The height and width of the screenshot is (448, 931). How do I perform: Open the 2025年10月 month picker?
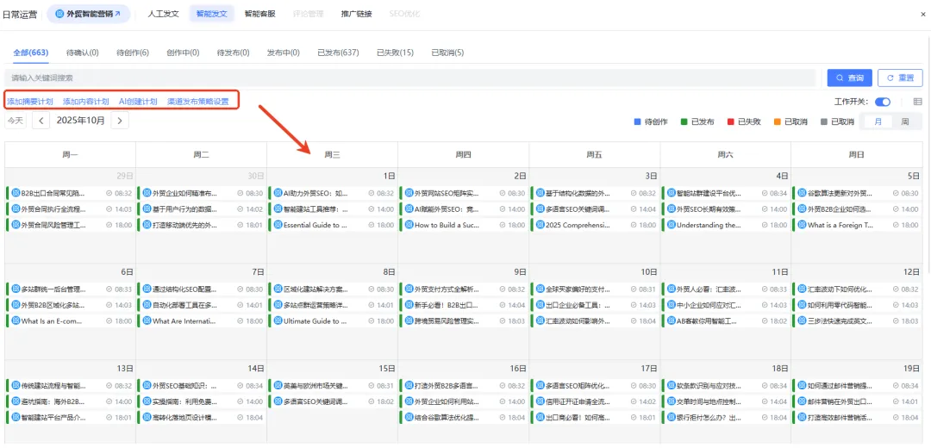pyautogui.click(x=80, y=121)
